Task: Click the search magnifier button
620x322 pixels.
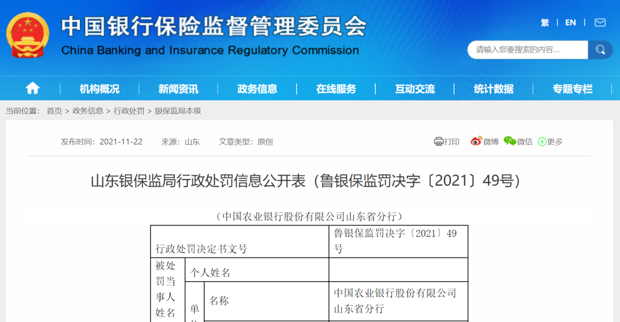Action: click(x=600, y=50)
